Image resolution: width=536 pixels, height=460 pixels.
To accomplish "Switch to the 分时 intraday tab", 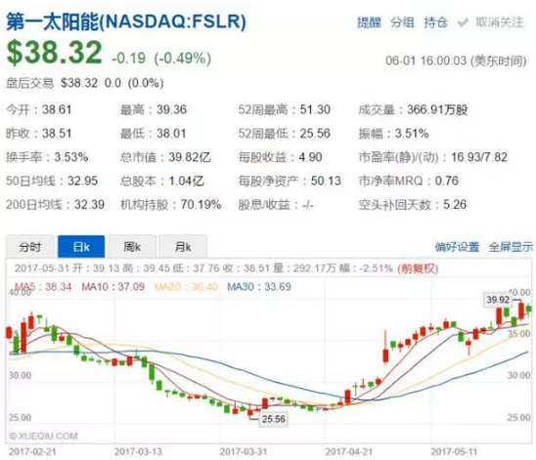I will pos(30,246).
